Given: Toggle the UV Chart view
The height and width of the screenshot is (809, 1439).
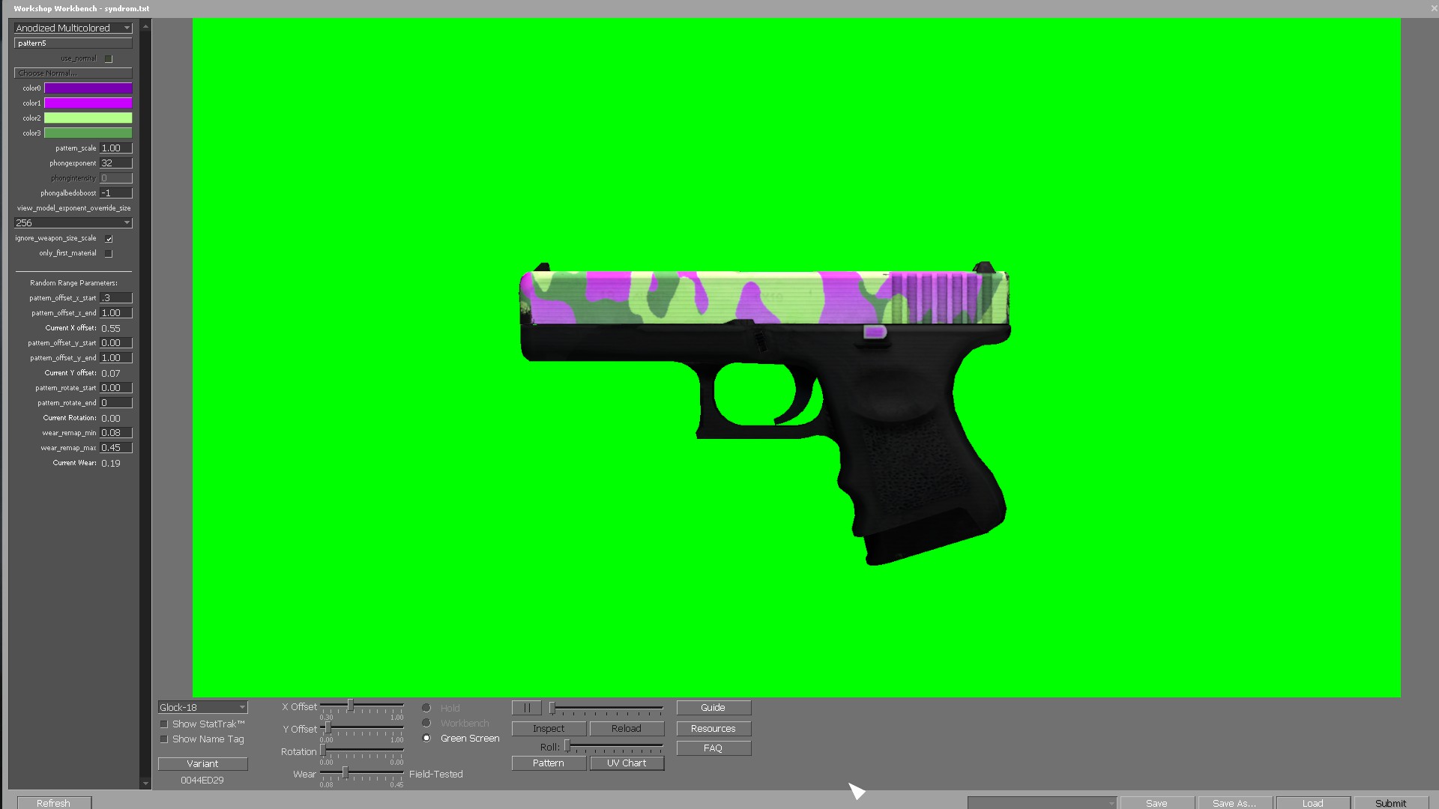Looking at the screenshot, I should coord(627,763).
